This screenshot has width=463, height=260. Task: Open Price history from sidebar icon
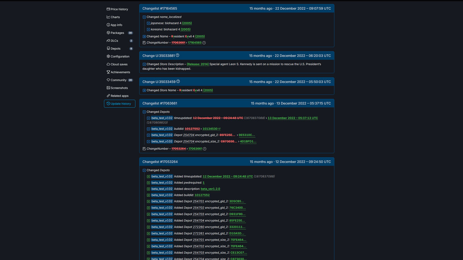(x=108, y=9)
